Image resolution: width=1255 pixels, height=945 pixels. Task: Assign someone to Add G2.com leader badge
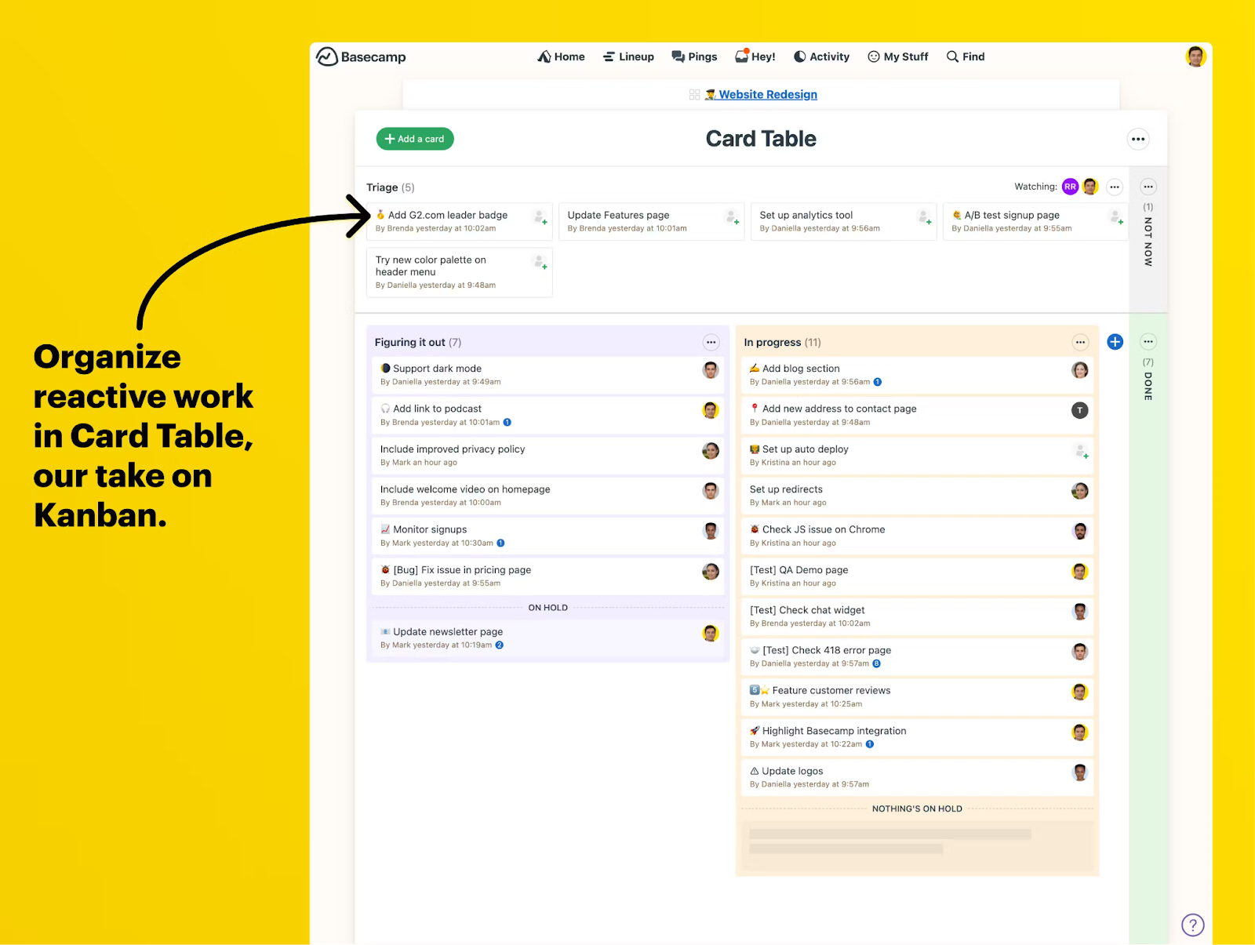point(540,217)
